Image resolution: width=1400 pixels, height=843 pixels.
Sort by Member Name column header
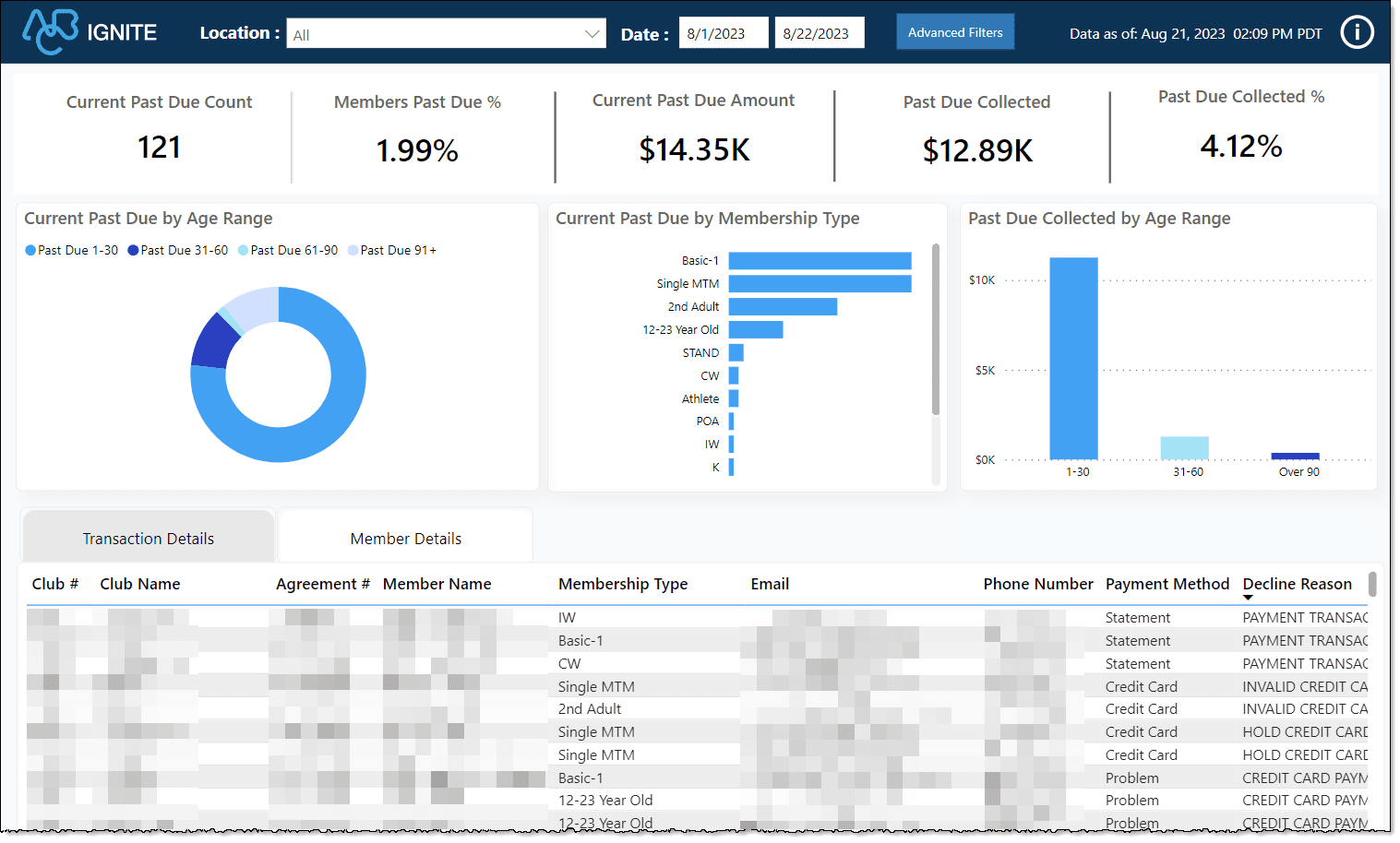(x=437, y=584)
